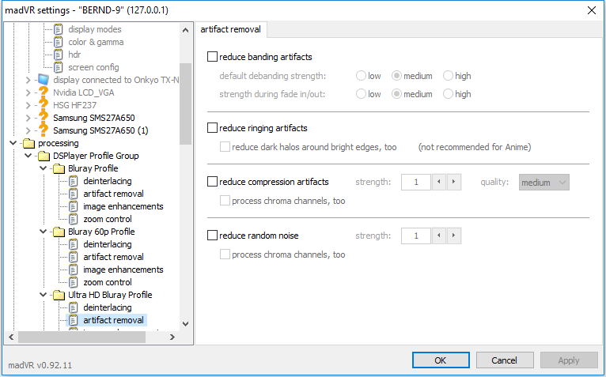
Task: Enable reduce banding artifacts
Action: click(212, 57)
